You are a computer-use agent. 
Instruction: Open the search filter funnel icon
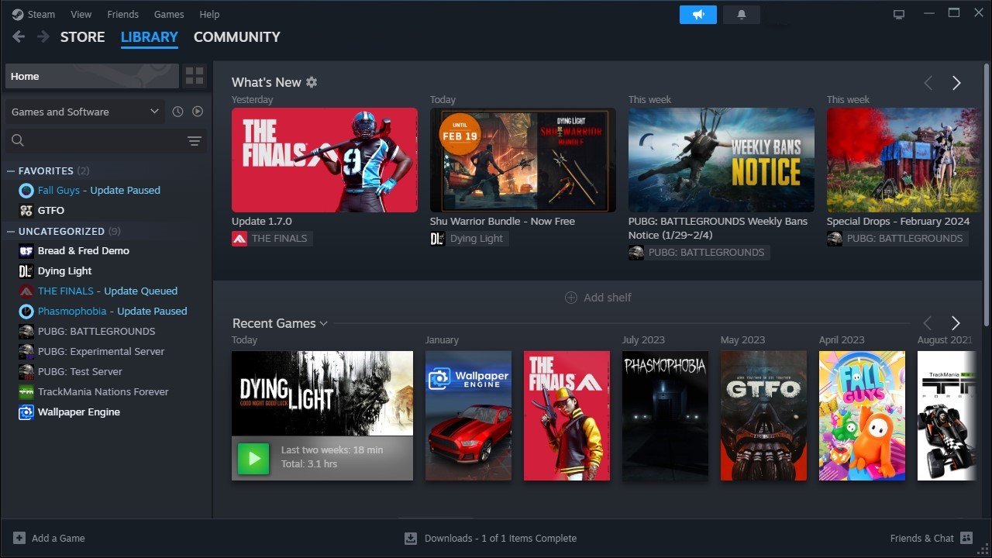coord(195,141)
